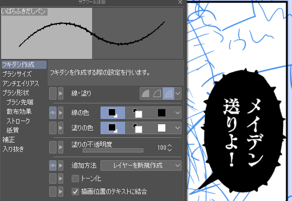Open the 追加方法 レイヤーを新規作成 dropdown
The width and height of the screenshot is (292, 201).
pos(141,165)
